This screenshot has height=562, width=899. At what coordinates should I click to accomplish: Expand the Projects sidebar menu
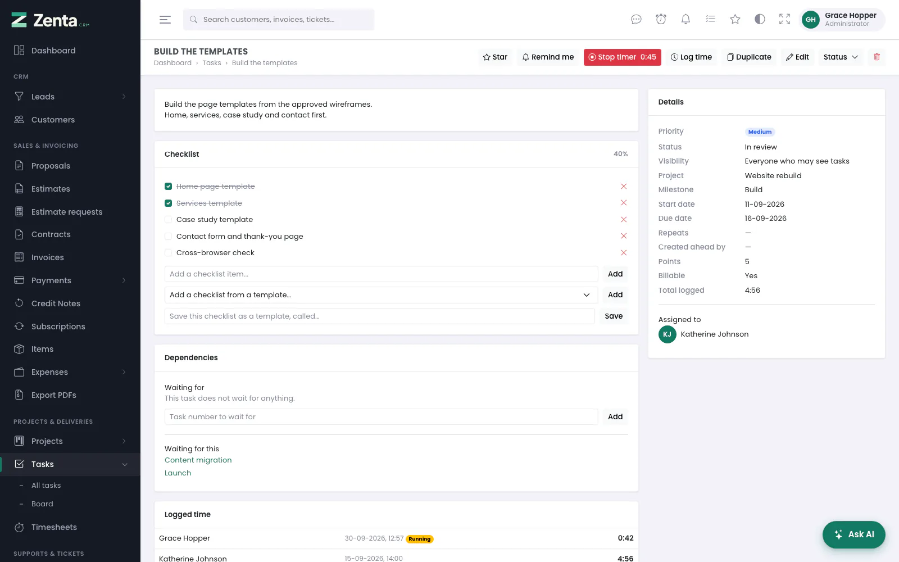pyautogui.click(x=70, y=441)
